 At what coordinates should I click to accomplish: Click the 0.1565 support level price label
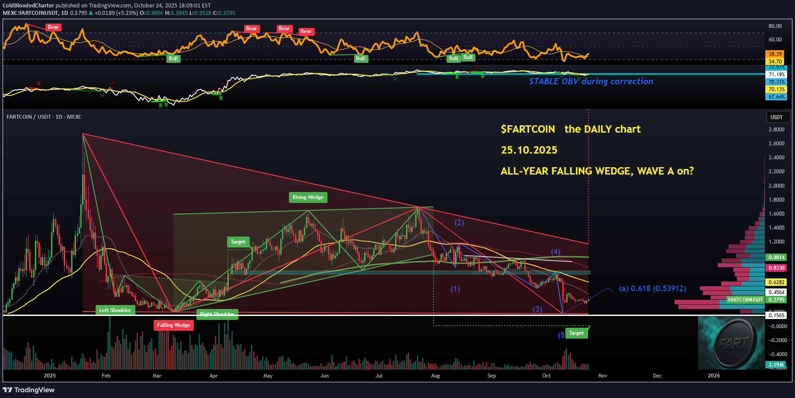coord(776,315)
